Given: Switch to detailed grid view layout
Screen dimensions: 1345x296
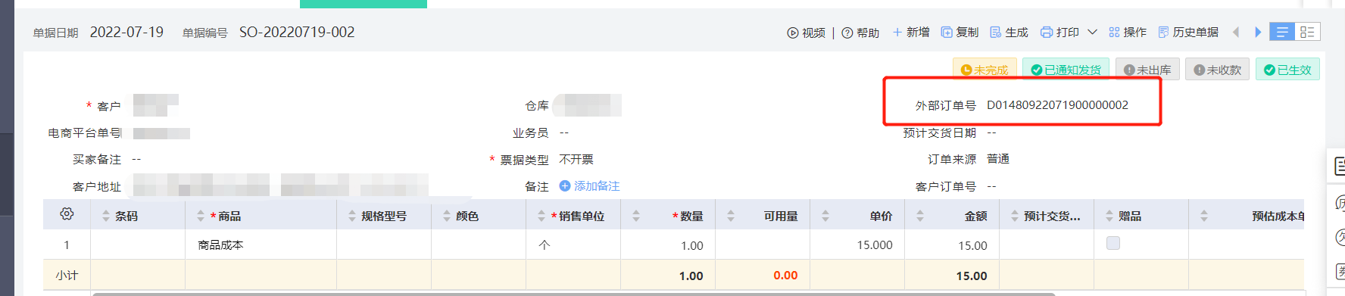Looking at the screenshot, I should 1307,32.
